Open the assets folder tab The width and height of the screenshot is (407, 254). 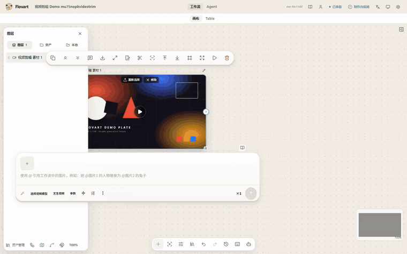pyautogui.click(x=46, y=45)
